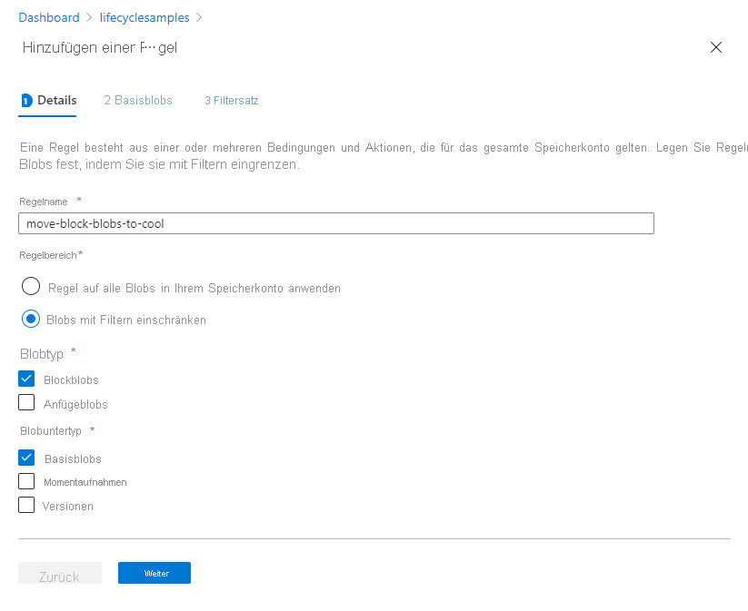Screen dimensions: 748x611
Task: Enable the Momentaufnahmen checkbox
Action: coord(26,481)
